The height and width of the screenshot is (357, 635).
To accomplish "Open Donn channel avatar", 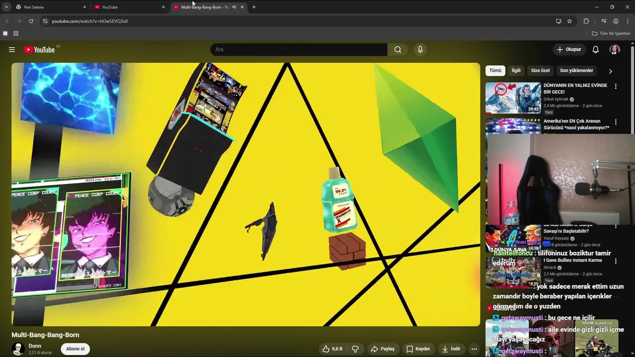I will point(18,349).
